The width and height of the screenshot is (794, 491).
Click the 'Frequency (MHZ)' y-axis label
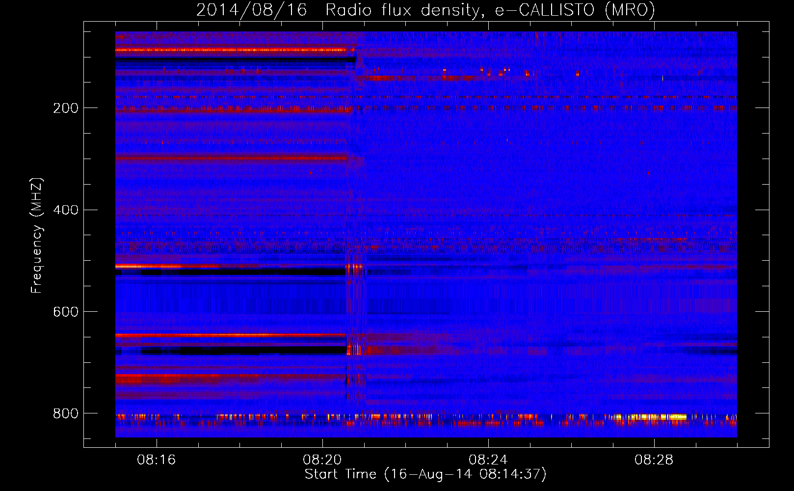point(36,235)
